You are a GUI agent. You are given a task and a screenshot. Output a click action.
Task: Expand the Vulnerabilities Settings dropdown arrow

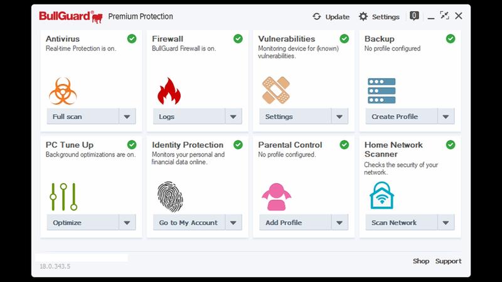[339, 117]
